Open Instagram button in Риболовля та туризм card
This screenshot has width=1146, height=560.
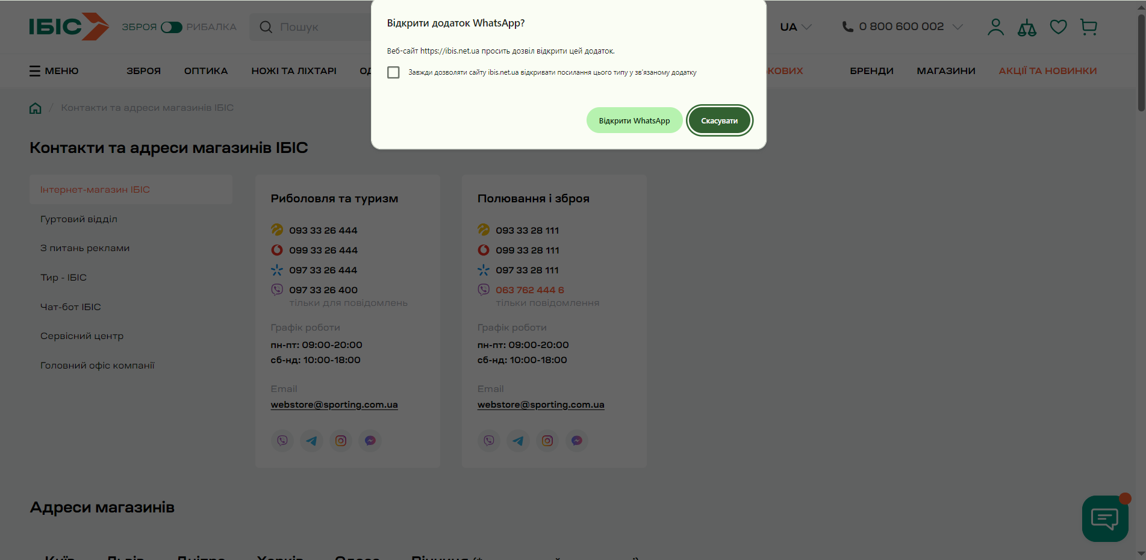pos(341,441)
